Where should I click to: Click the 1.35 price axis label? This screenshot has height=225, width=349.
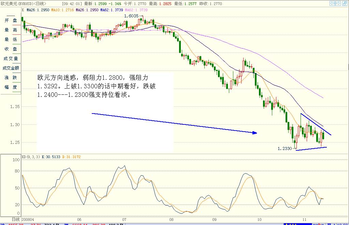(x=15, y=107)
